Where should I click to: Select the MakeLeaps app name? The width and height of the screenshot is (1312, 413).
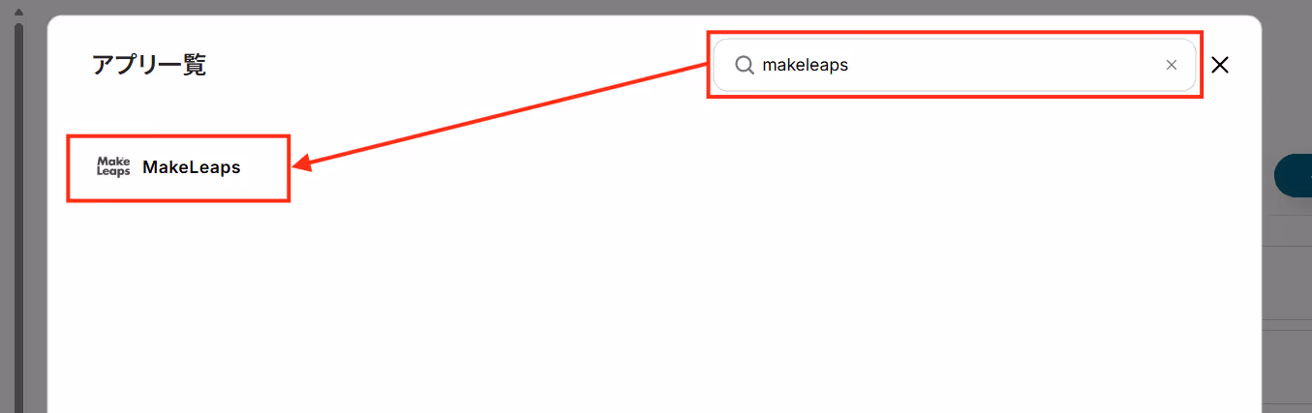click(191, 166)
